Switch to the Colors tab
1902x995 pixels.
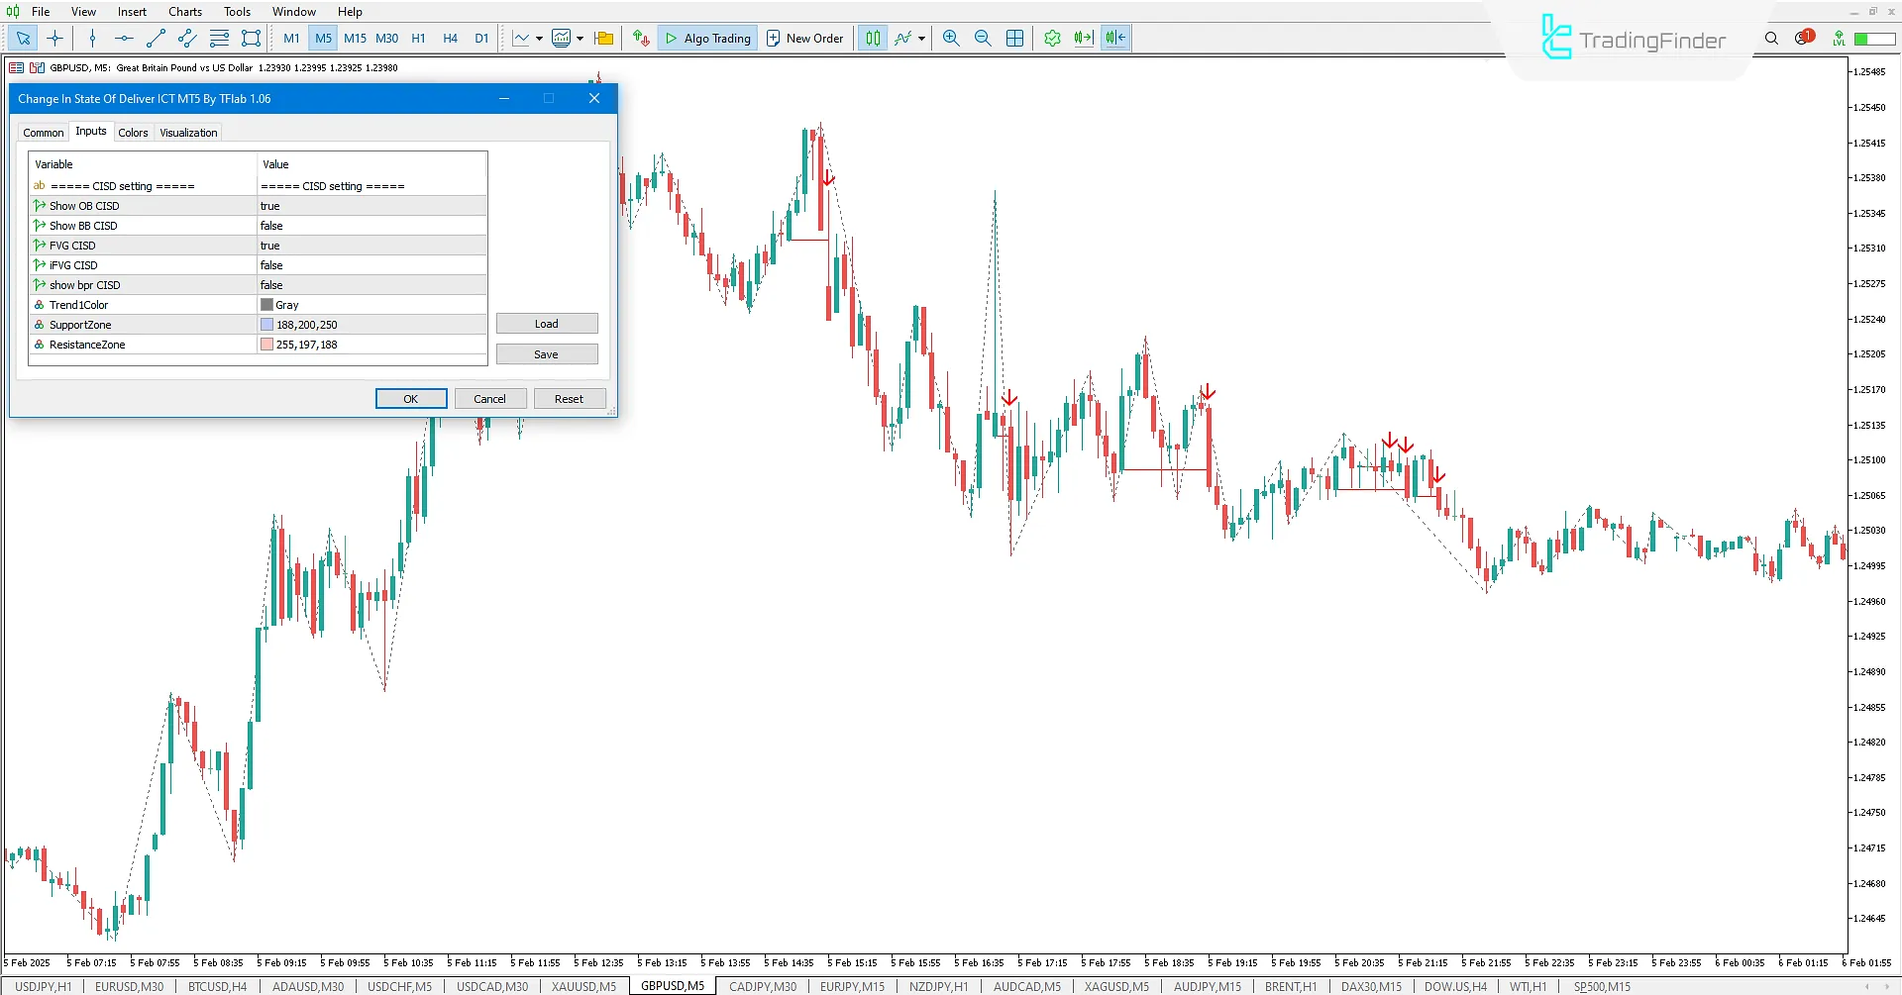(x=133, y=132)
